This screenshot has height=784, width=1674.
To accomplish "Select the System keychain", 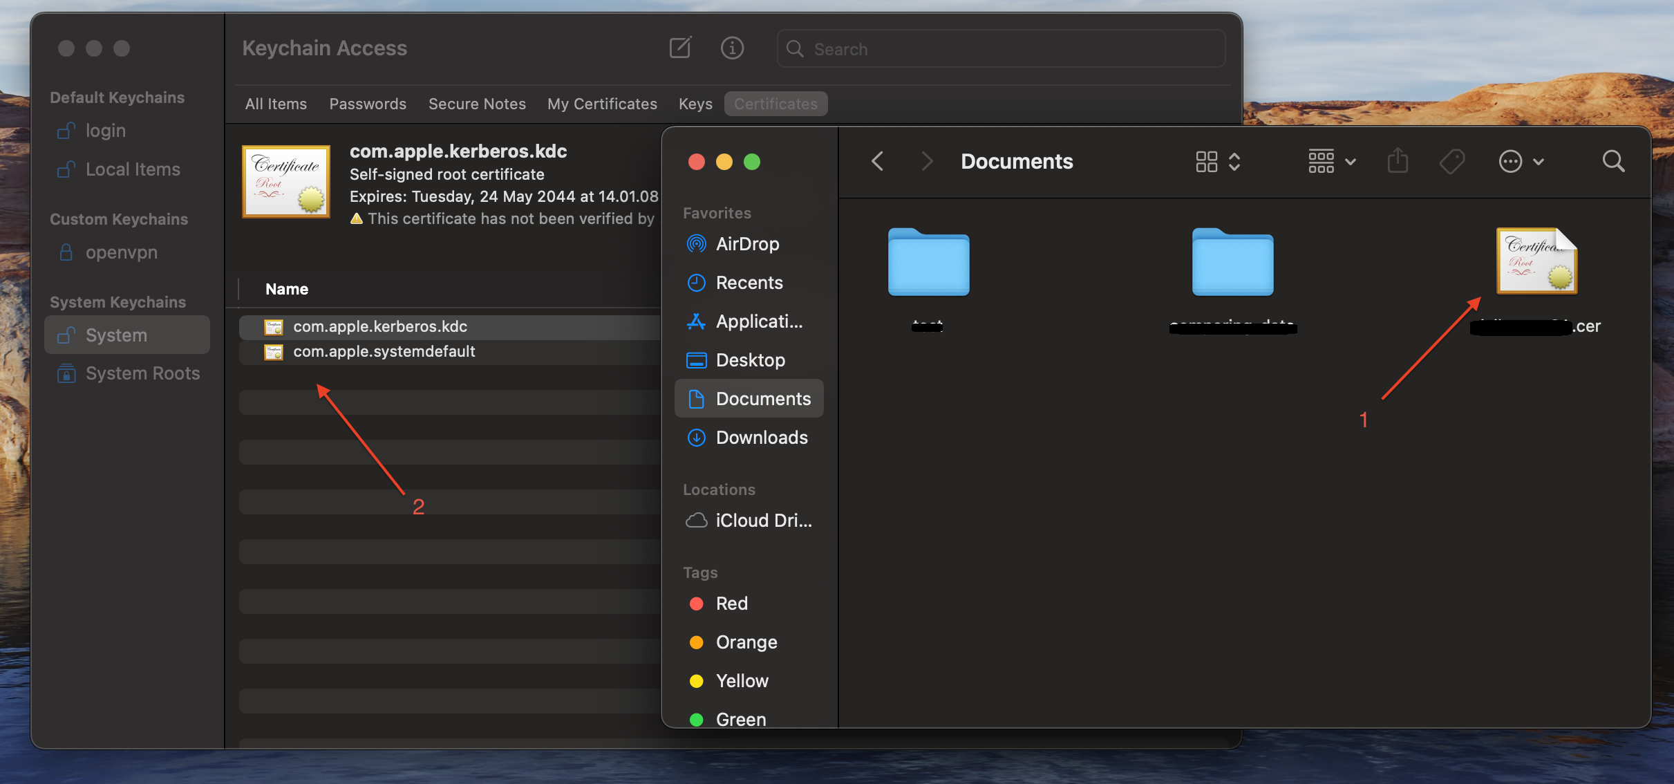I will tap(127, 335).
